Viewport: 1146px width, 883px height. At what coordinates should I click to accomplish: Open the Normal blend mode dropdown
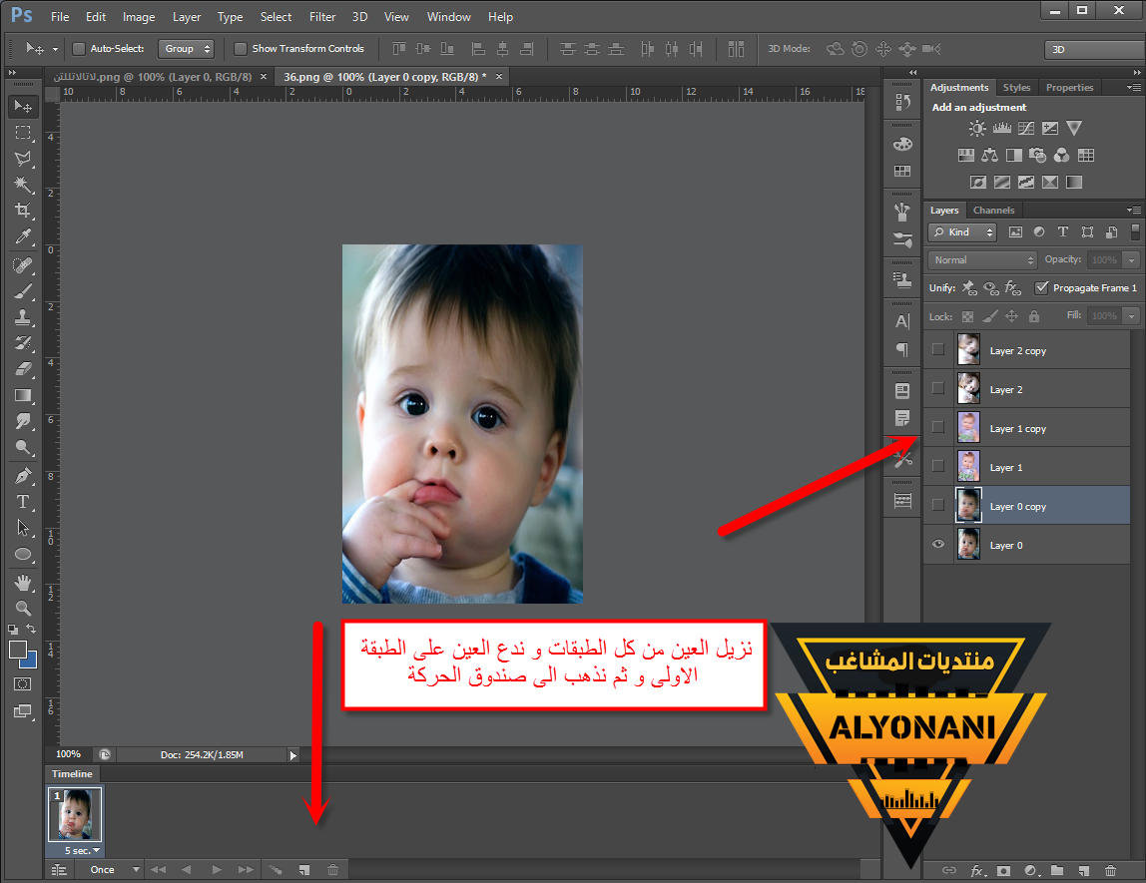coord(982,259)
